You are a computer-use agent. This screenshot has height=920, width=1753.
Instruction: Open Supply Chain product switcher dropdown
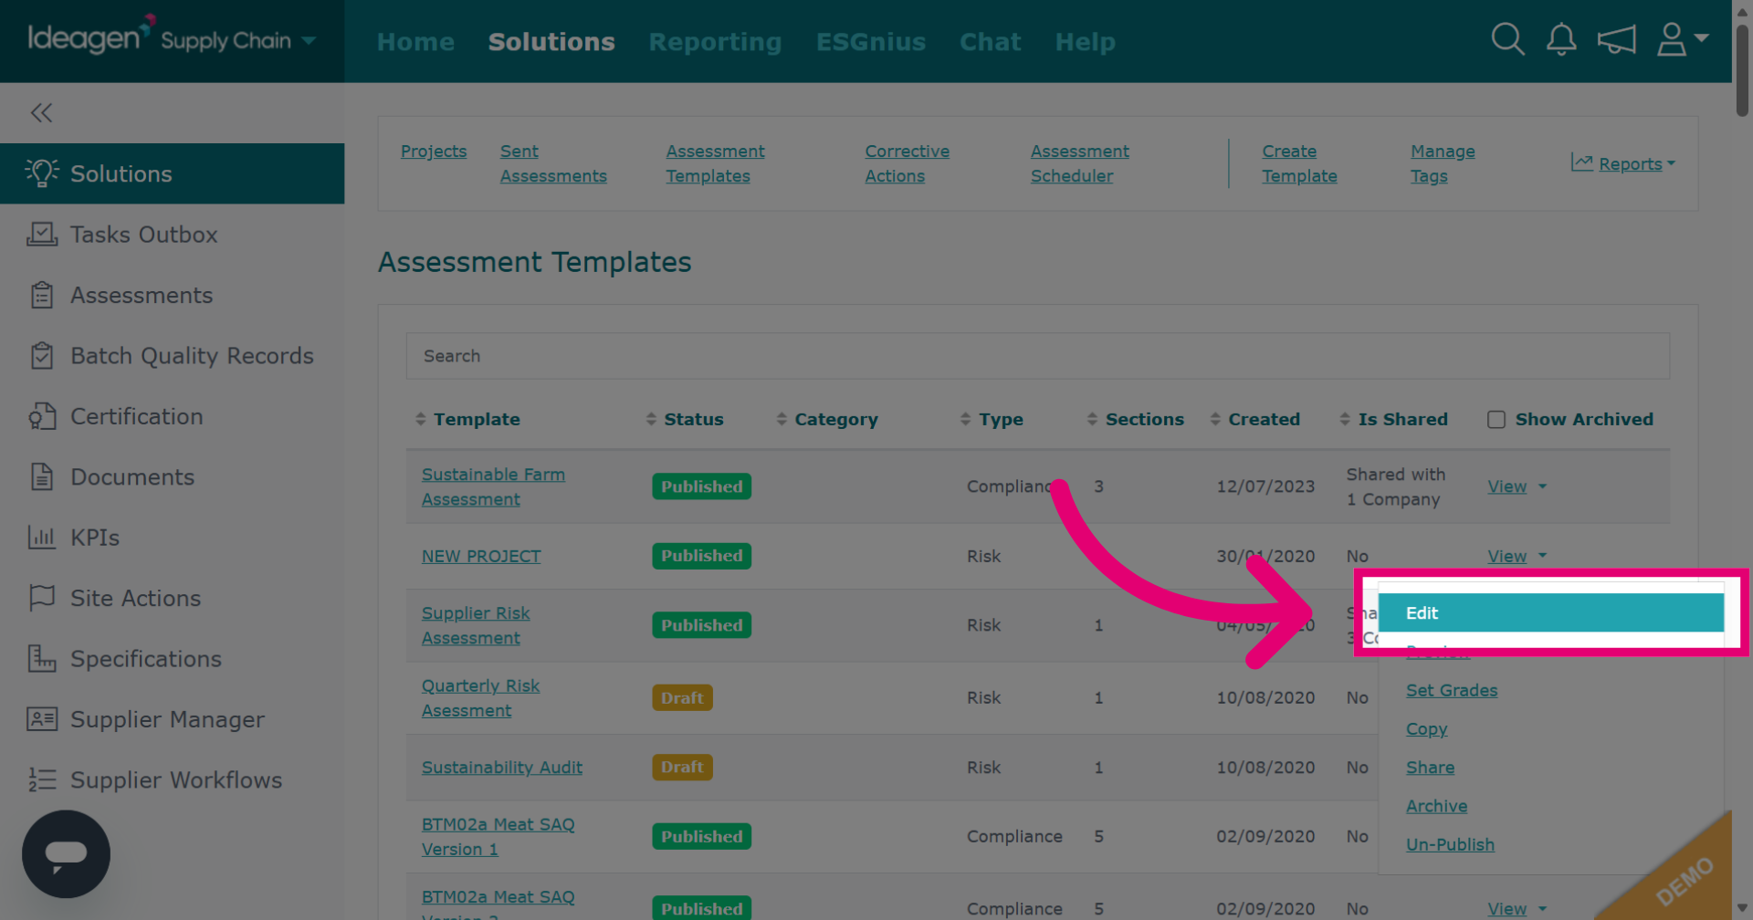pos(238,40)
